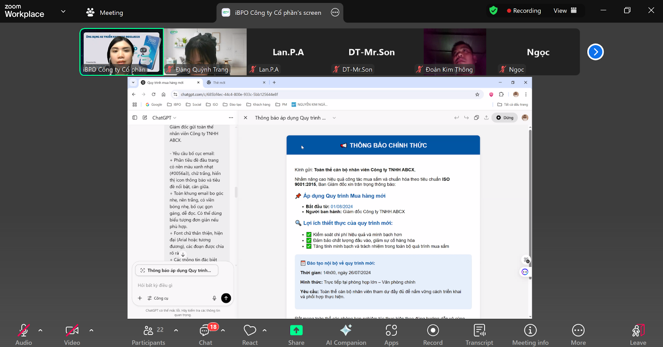This screenshot has width=663, height=347.
Task: Launch the AI Companion
Action: pyautogui.click(x=346, y=334)
